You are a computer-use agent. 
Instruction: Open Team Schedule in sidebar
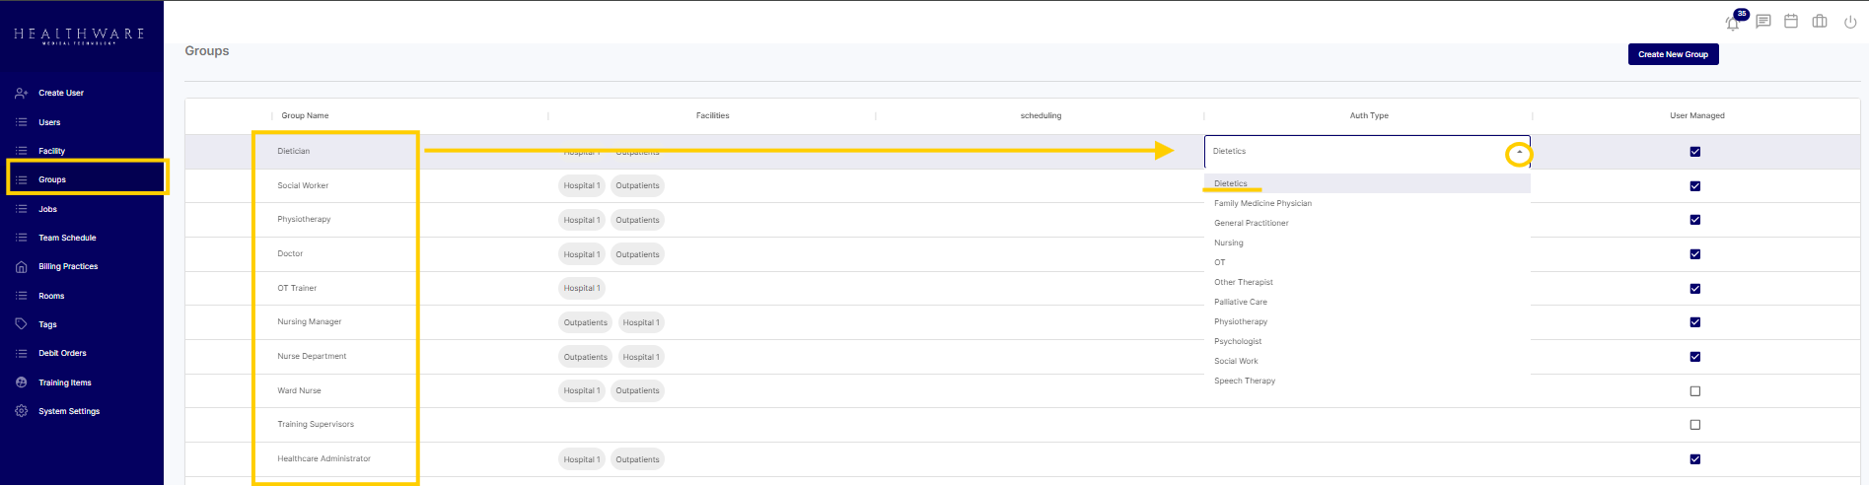[x=67, y=238]
